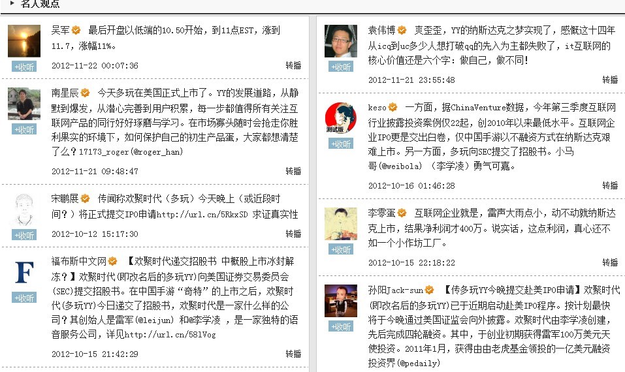Open 孙阳Jack-sun's avatar thumbnail

click(341, 301)
